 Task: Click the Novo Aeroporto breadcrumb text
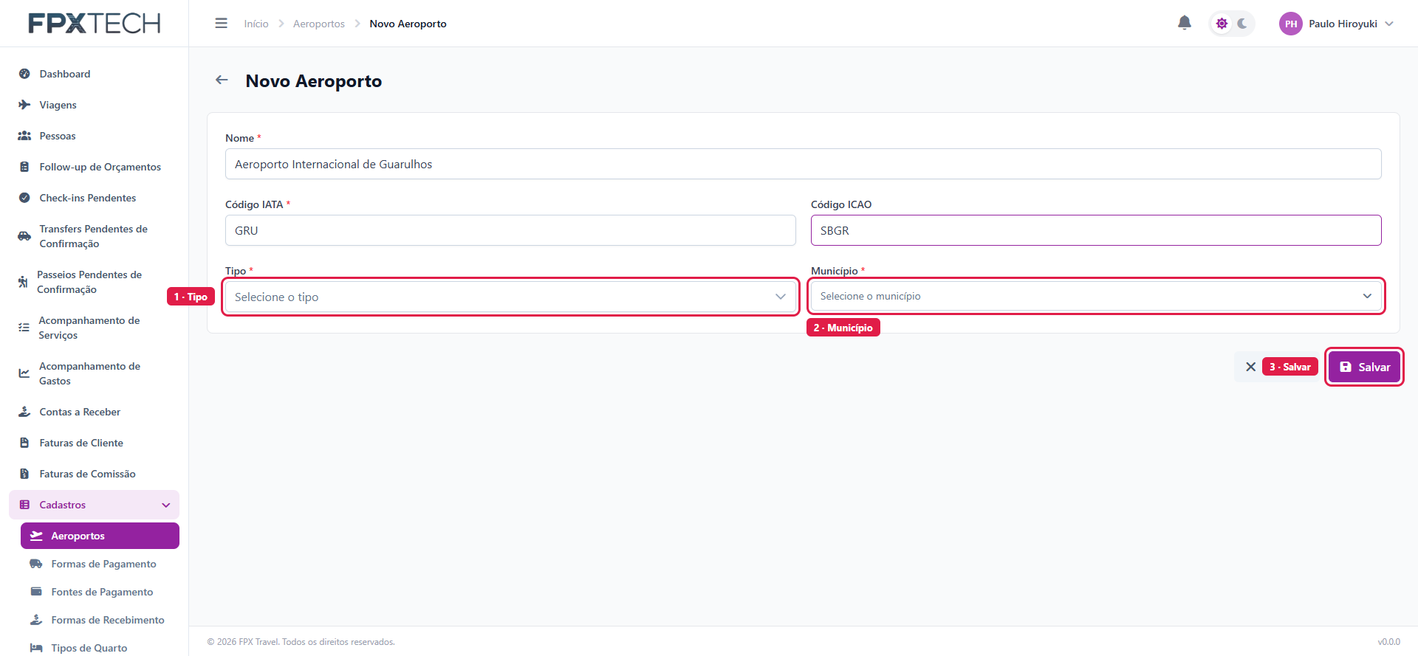point(408,24)
